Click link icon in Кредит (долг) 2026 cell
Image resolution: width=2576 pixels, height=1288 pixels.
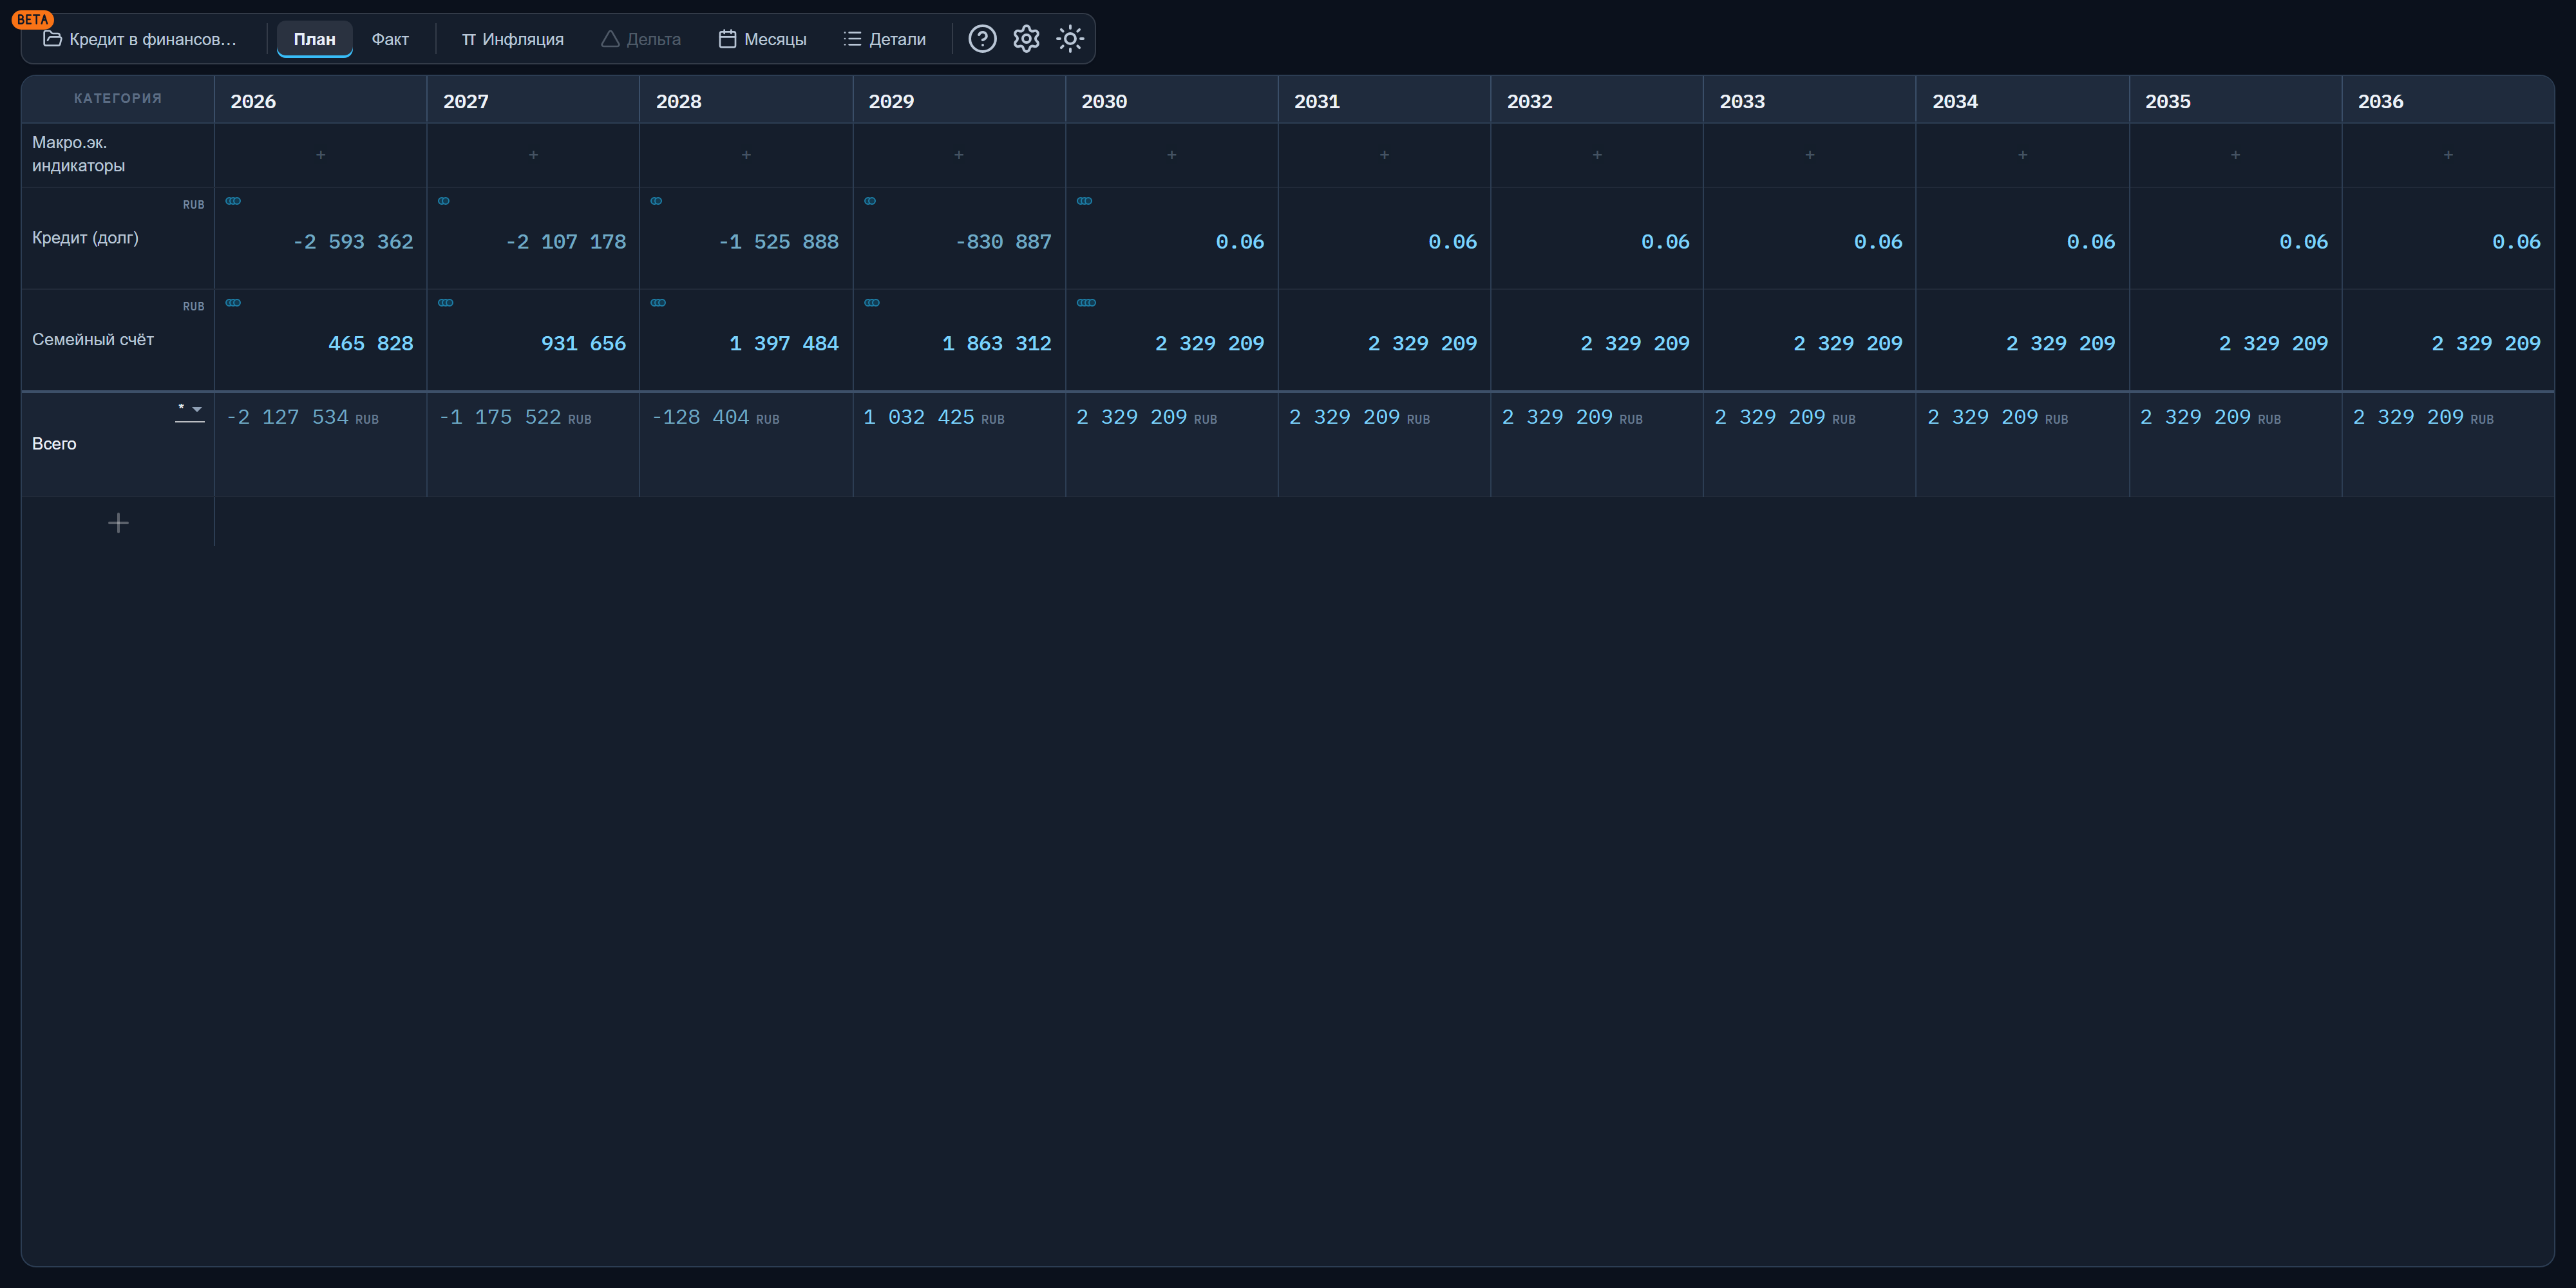coord(233,201)
